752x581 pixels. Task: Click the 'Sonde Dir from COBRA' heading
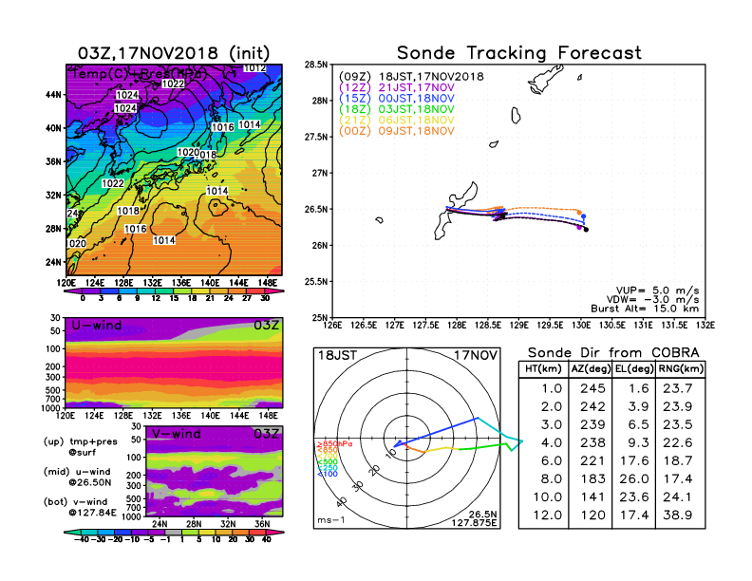(613, 353)
